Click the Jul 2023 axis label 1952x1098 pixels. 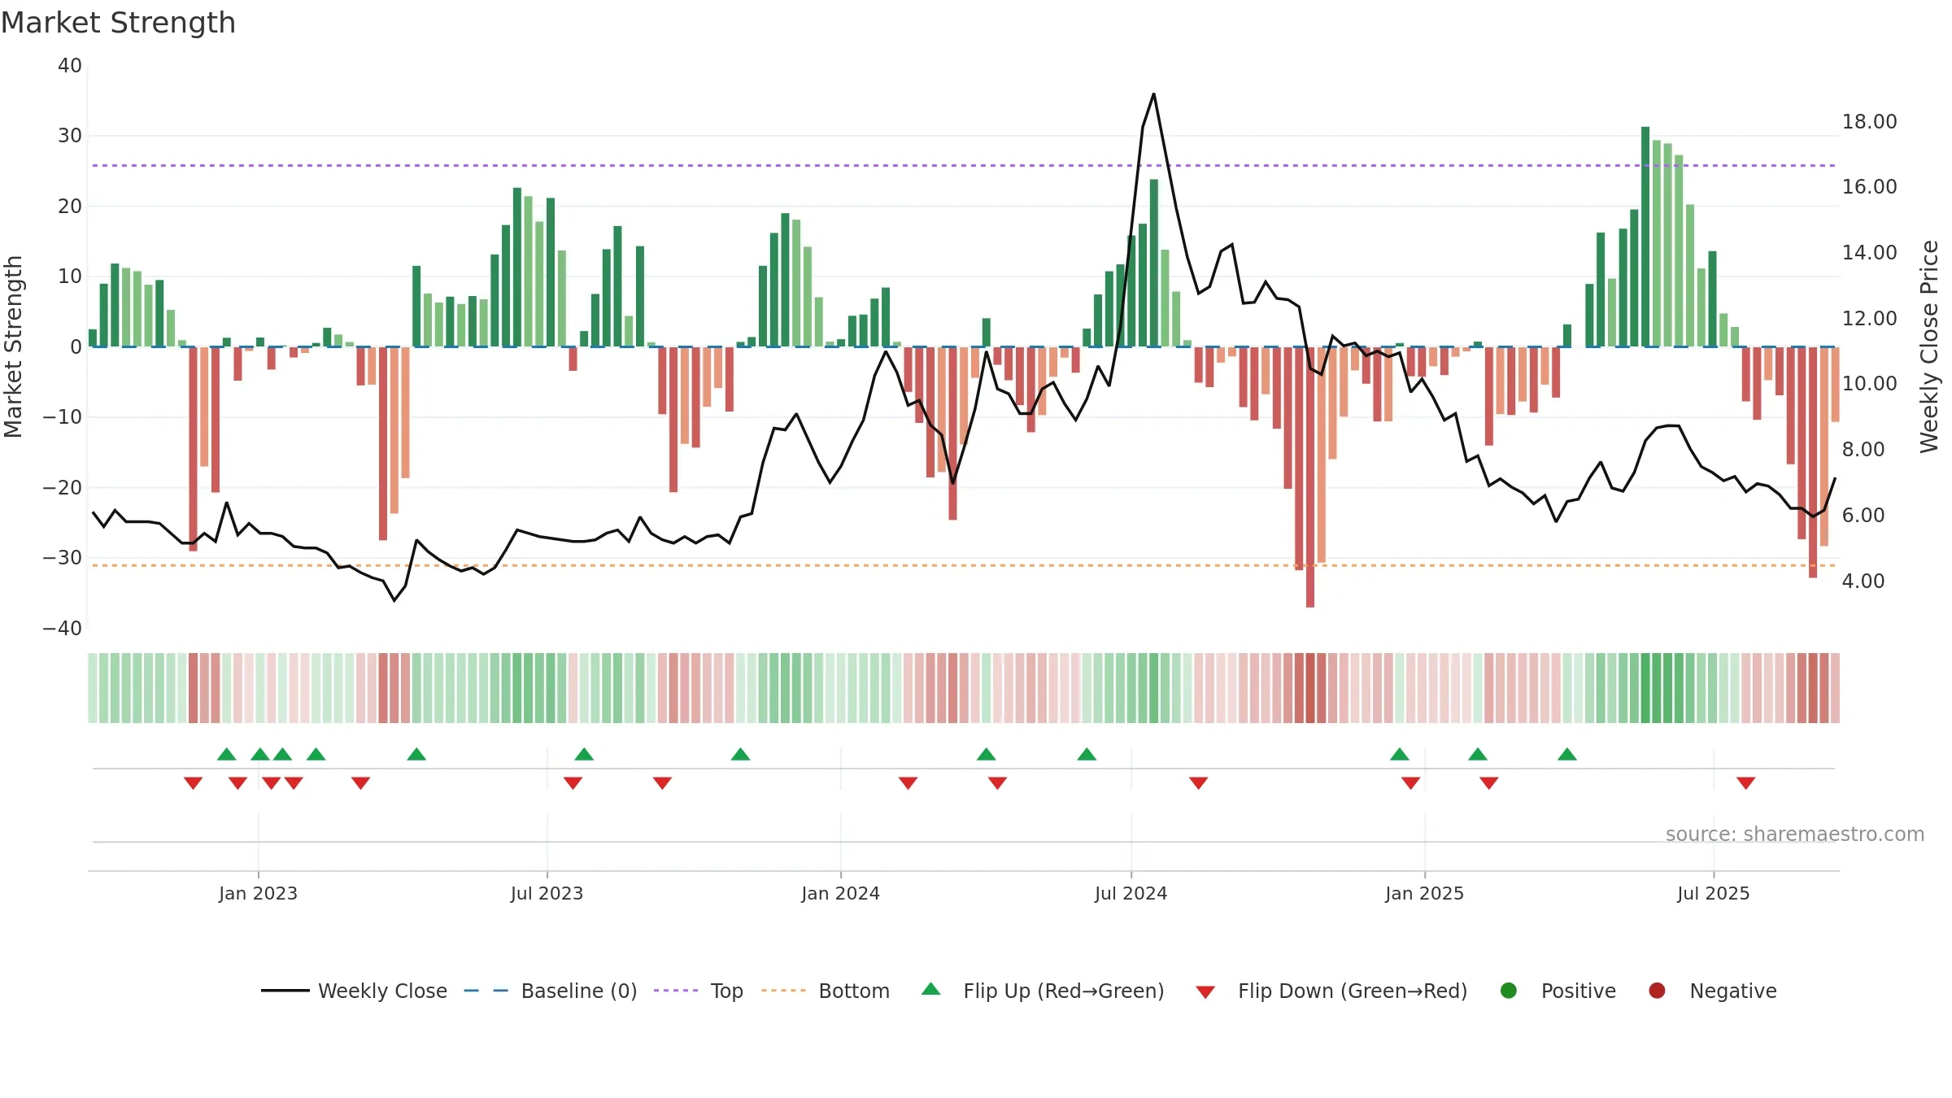[x=547, y=893]
